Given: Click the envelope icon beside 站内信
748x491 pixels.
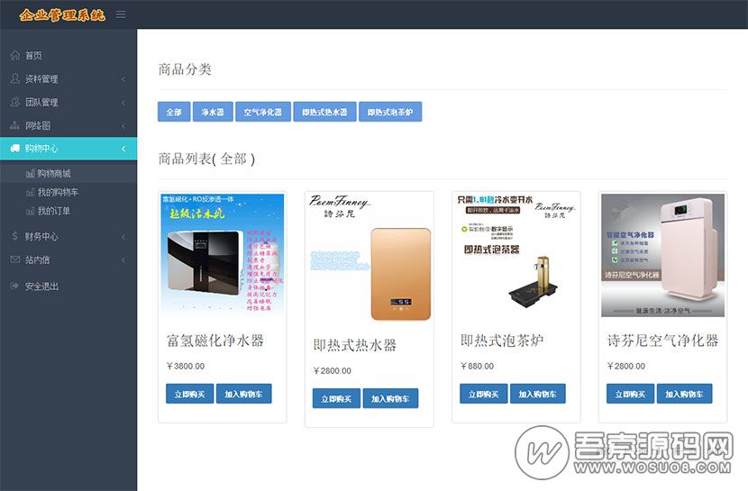Looking at the screenshot, I should pyautogui.click(x=15, y=259).
